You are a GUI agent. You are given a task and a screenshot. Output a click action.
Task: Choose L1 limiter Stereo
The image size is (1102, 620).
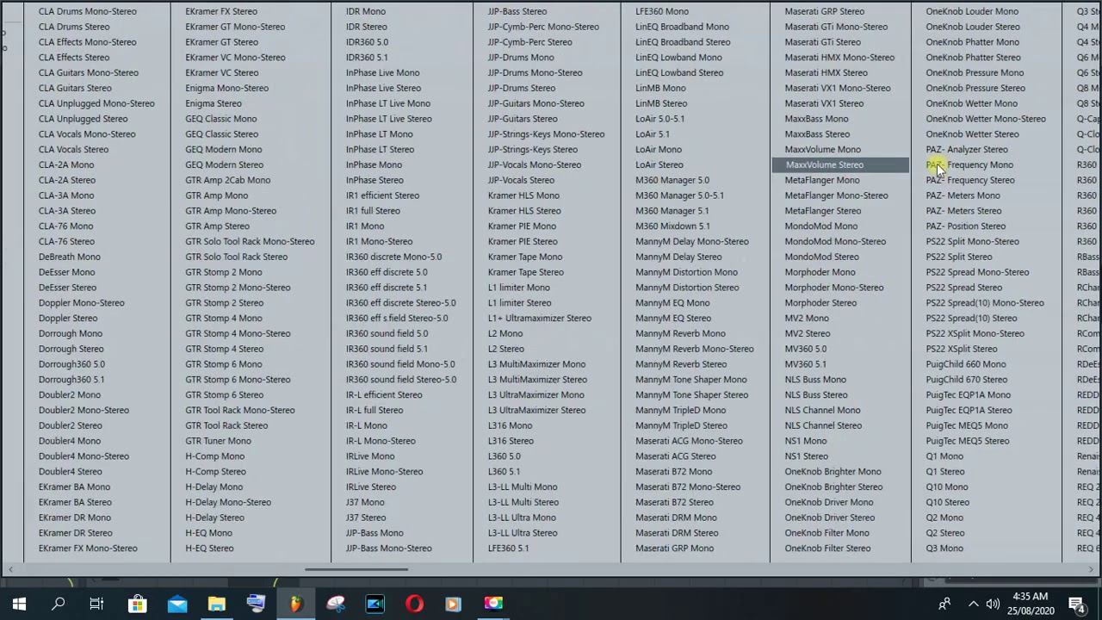(x=519, y=303)
